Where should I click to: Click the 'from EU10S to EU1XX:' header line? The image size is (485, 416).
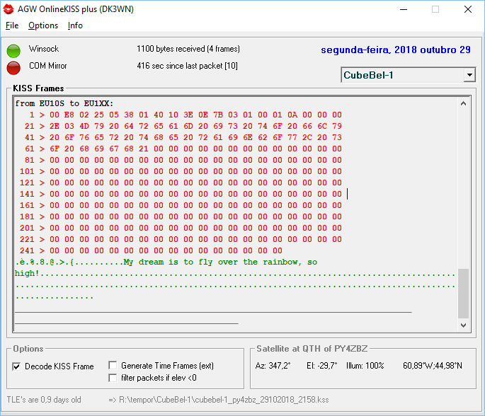(64, 103)
